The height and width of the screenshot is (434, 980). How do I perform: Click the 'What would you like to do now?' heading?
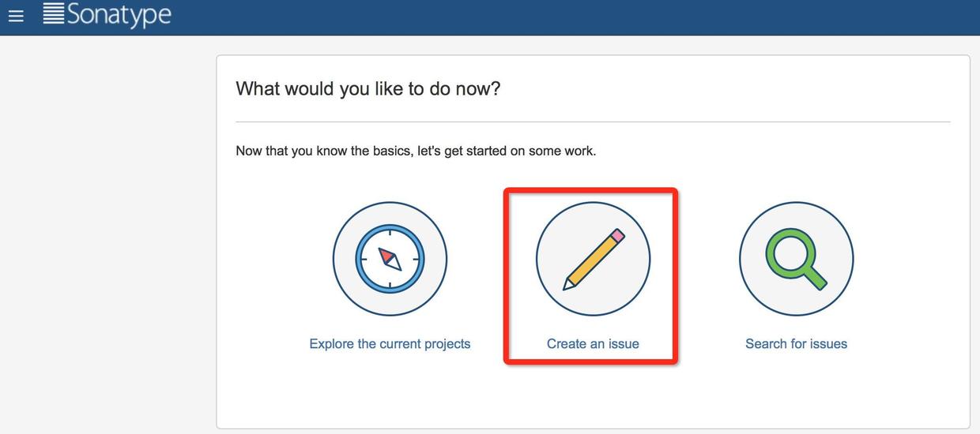[367, 88]
